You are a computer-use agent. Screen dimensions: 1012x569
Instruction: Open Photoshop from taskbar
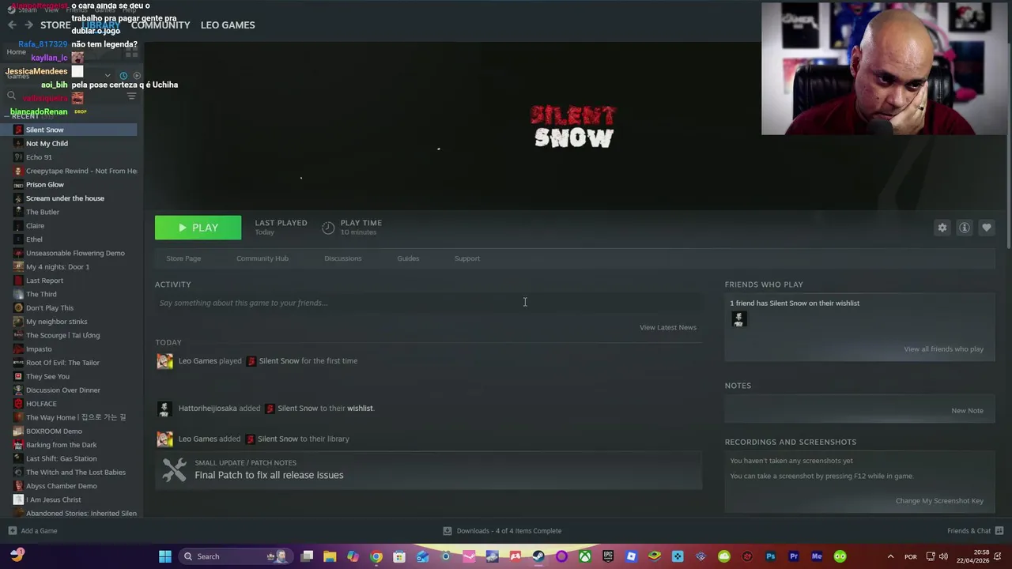771,556
